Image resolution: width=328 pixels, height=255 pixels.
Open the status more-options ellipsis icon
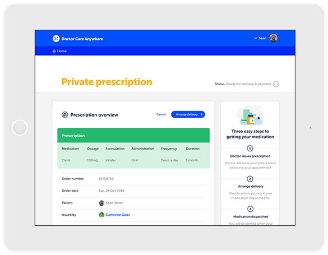click(x=276, y=84)
